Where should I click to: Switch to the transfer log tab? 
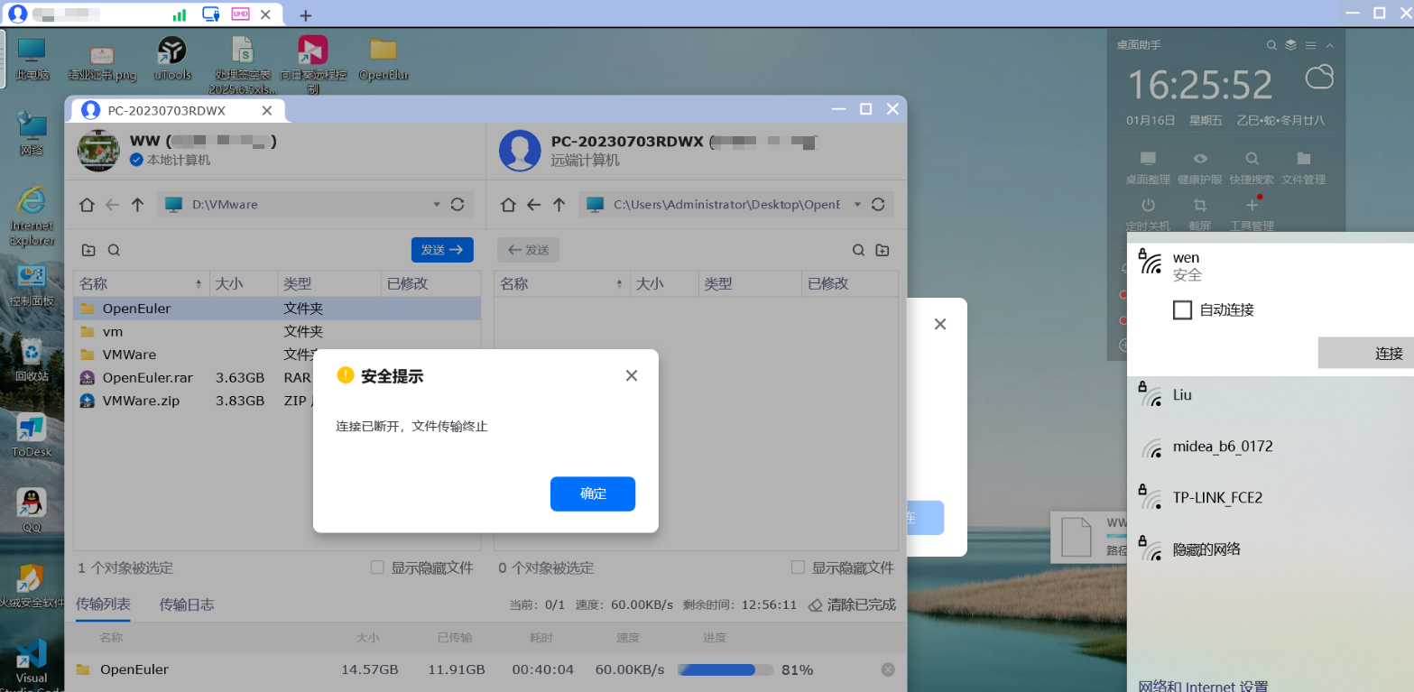(187, 604)
